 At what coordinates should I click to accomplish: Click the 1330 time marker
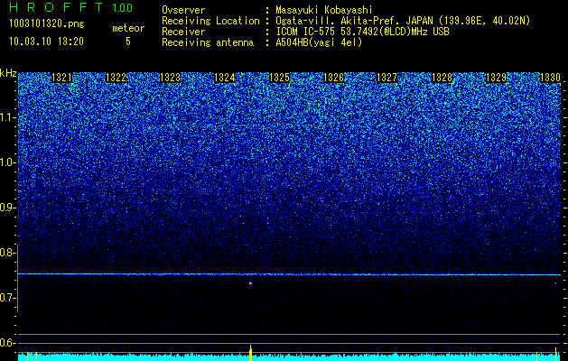point(550,78)
